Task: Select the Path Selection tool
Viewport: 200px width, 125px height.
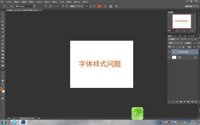Action: point(3,73)
